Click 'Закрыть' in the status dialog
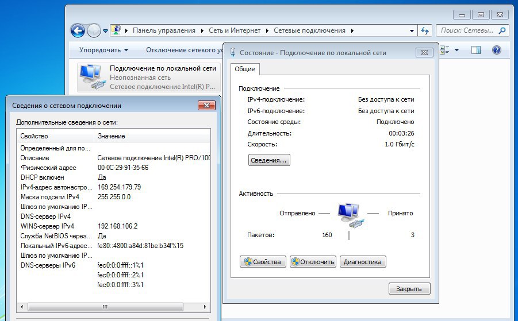This screenshot has width=518, height=321. (409, 289)
